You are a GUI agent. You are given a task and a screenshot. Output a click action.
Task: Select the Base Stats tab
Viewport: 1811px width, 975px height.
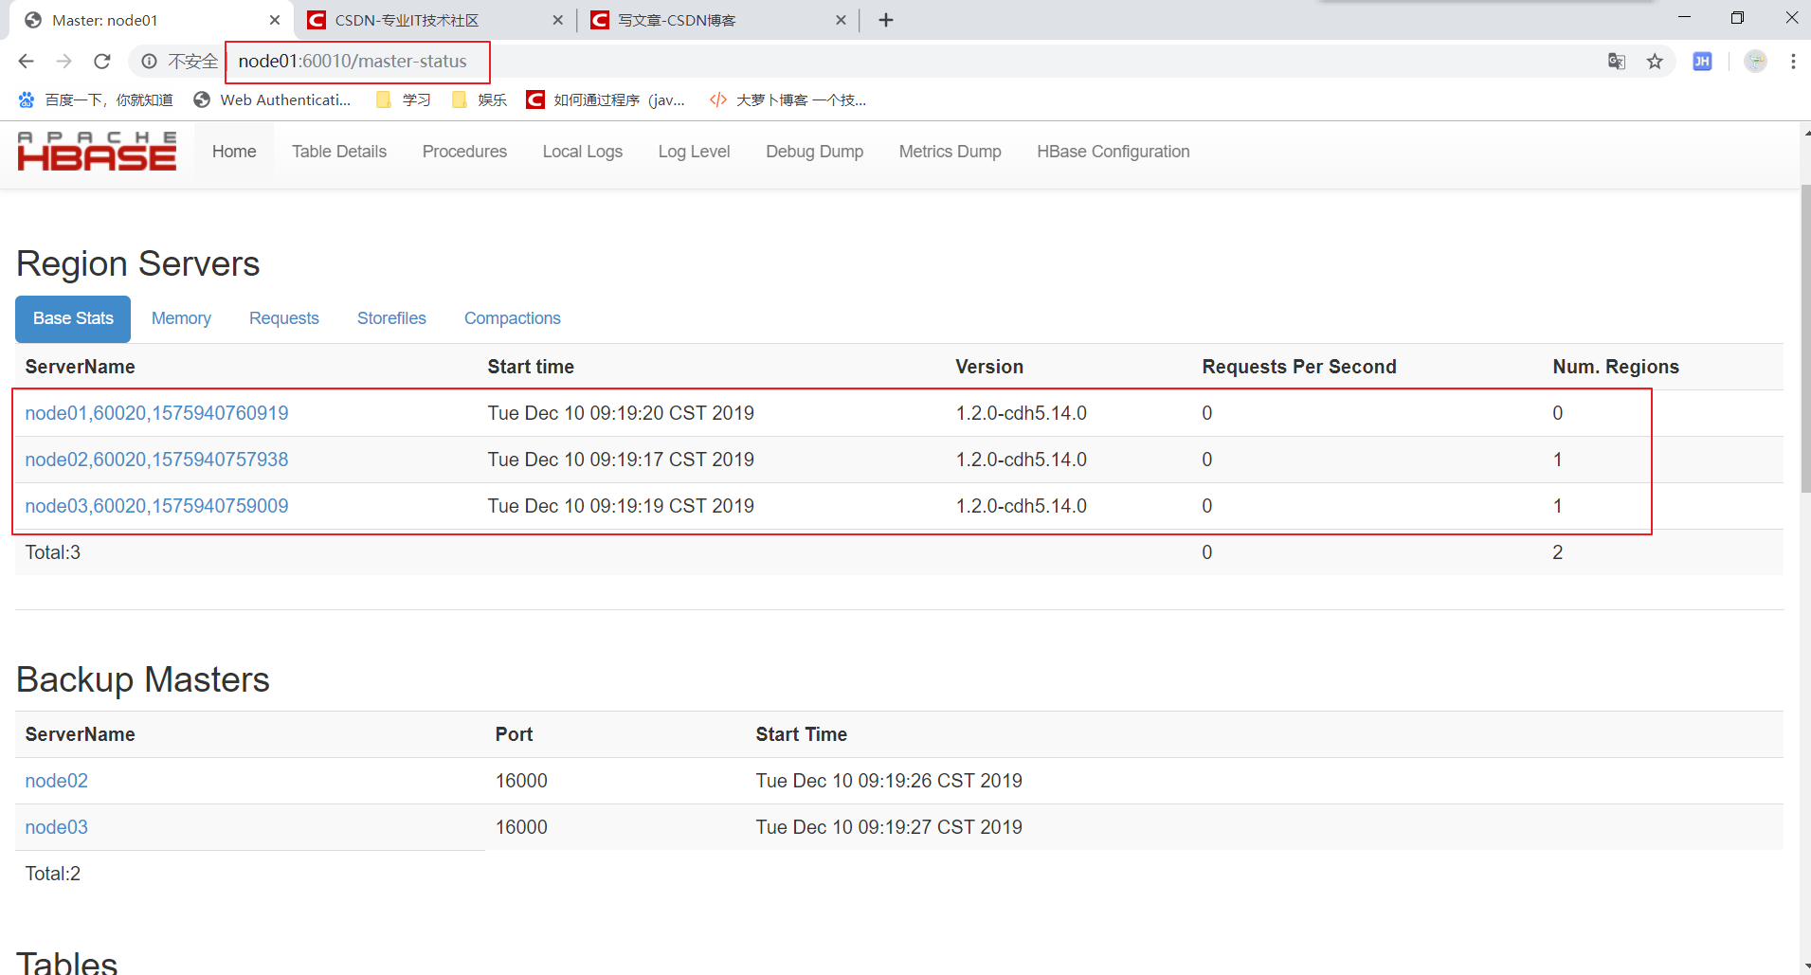[73, 318]
